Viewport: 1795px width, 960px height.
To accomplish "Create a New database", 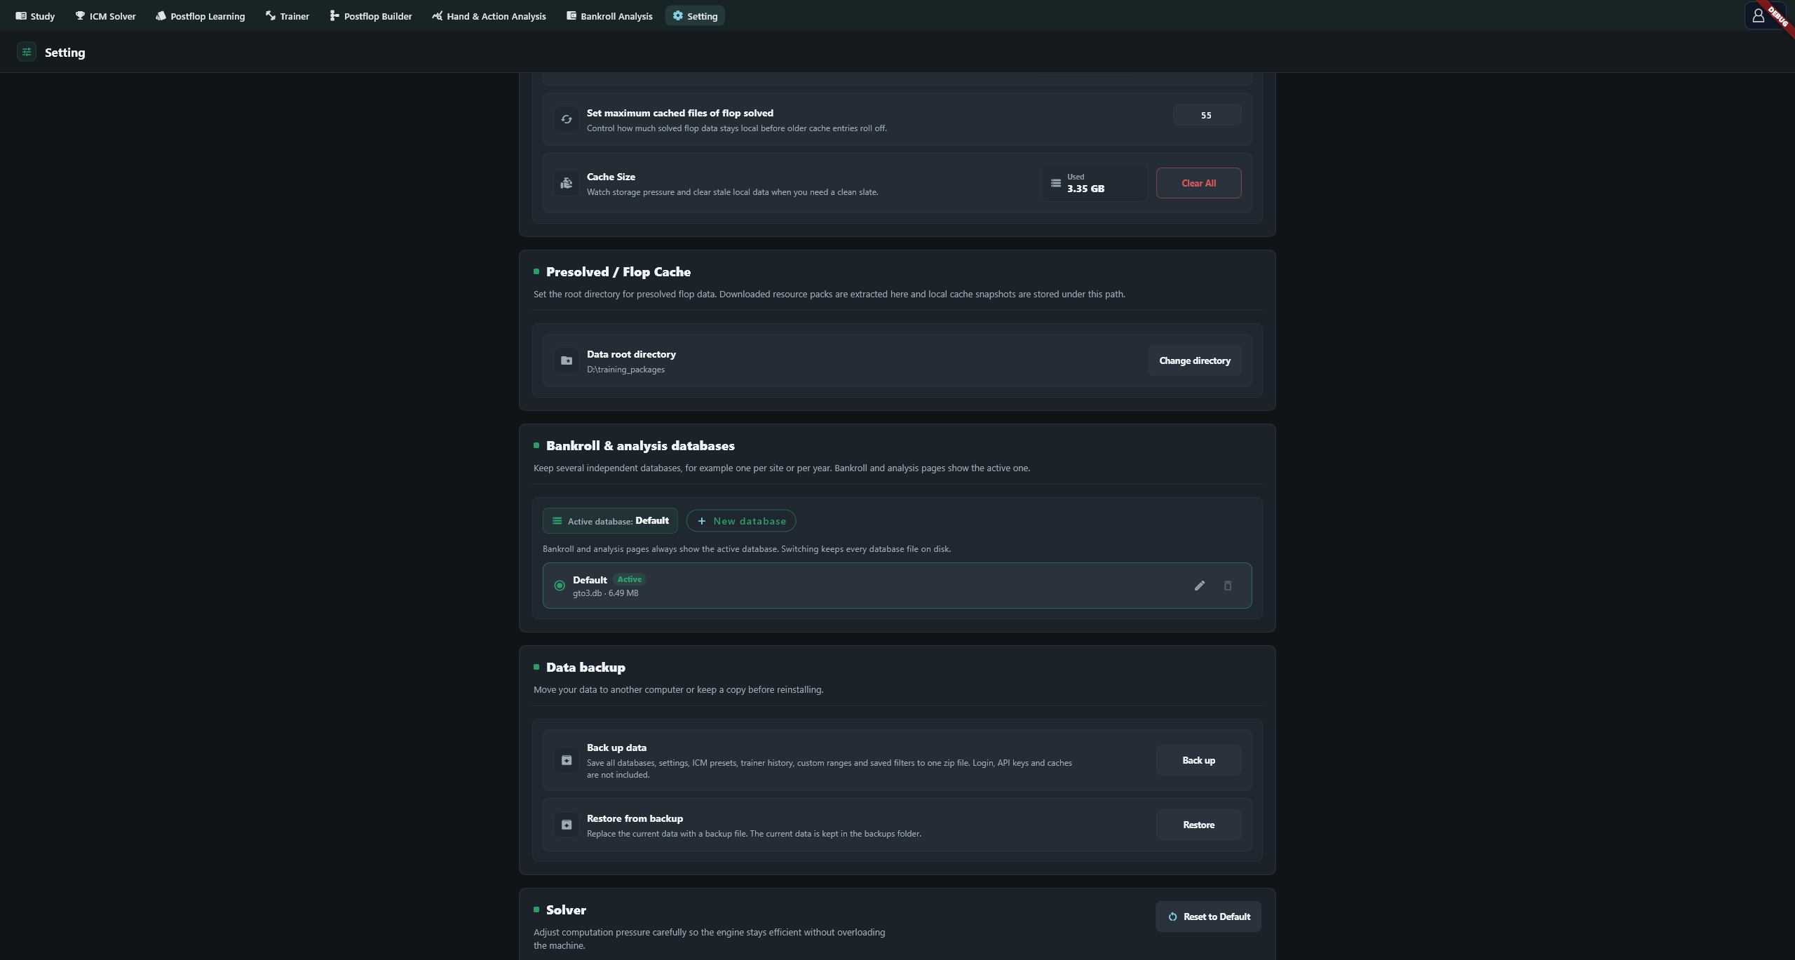I will pos(741,520).
